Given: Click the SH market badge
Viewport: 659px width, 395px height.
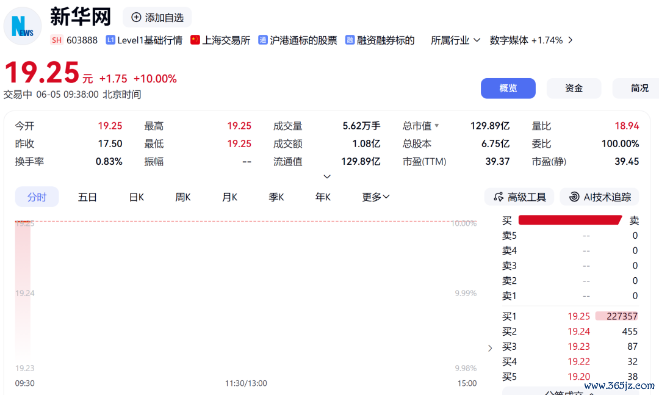Looking at the screenshot, I should click(57, 40).
